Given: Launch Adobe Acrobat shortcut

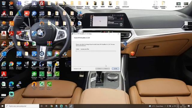Looking at the screenshot, I should [11, 35].
